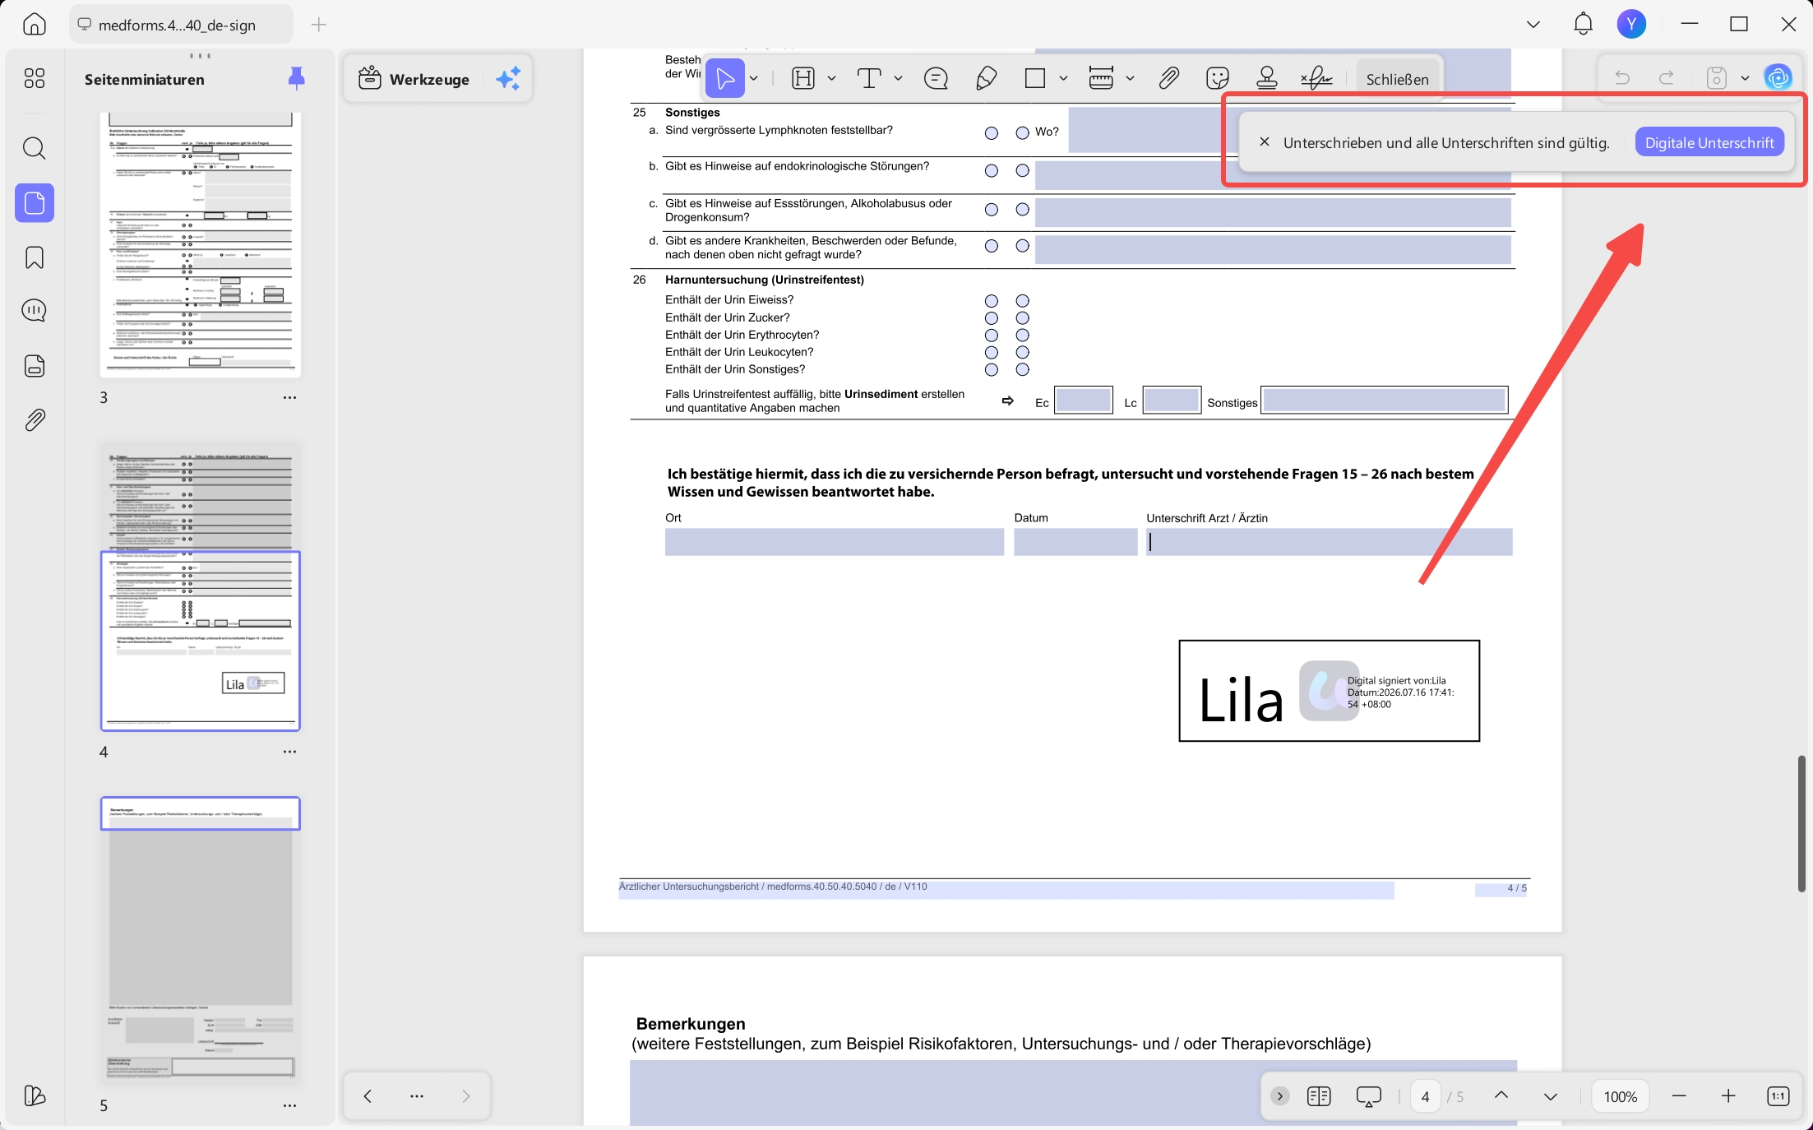Expand the text tool dropdown arrow
This screenshot has width=1813, height=1130.
(x=898, y=79)
